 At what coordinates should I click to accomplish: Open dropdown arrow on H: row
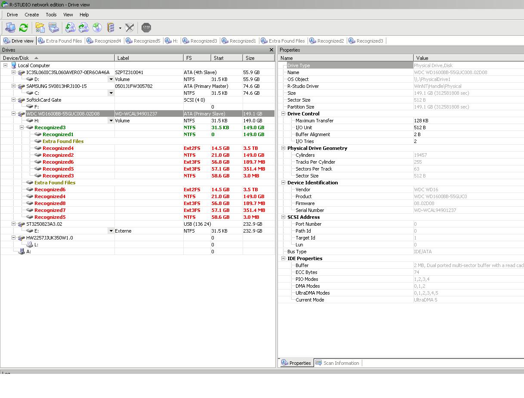(x=111, y=121)
